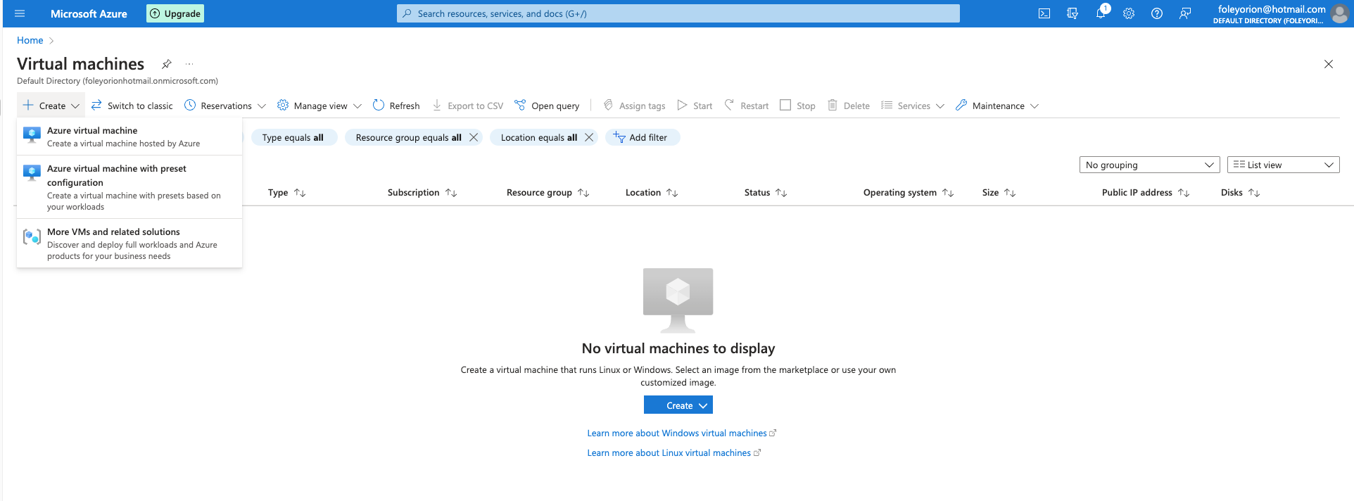Open Cloud Shell from the top bar
Screen dimensions: 1354x501
(1044, 13)
